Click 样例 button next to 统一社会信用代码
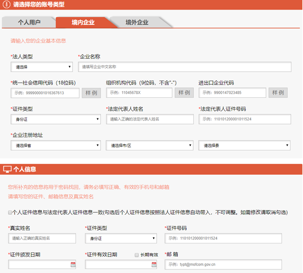This screenshot has height=273, width=303. (x=91, y=93)
